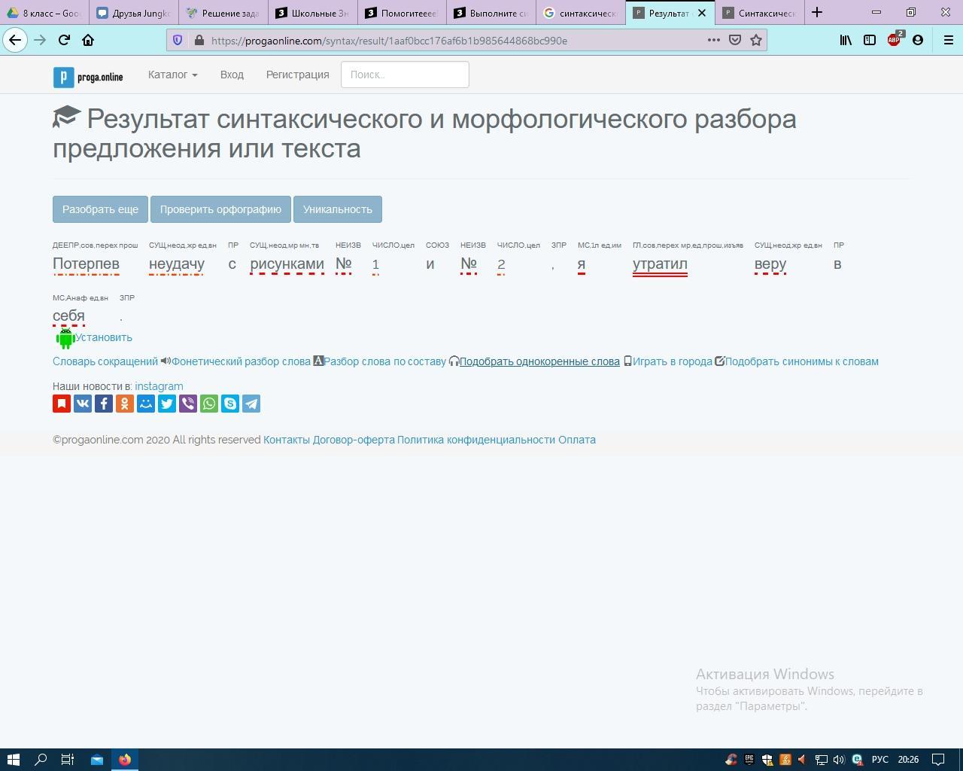Open Windows taskbar search
The image size is (963, 771).
point(41,759)
